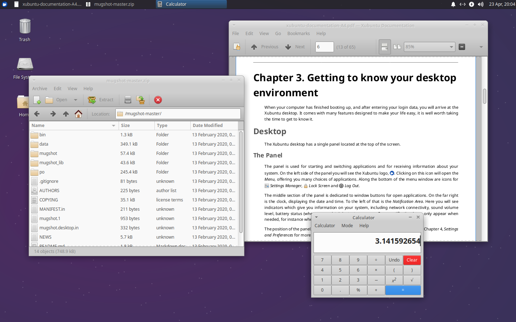Open the dropdown arrow next to Open button
The width and height of the screenshot is (516, 322).
pos(75,100)
